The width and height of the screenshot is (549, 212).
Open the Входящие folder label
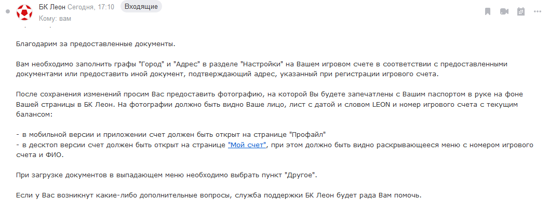coord(141,6)
